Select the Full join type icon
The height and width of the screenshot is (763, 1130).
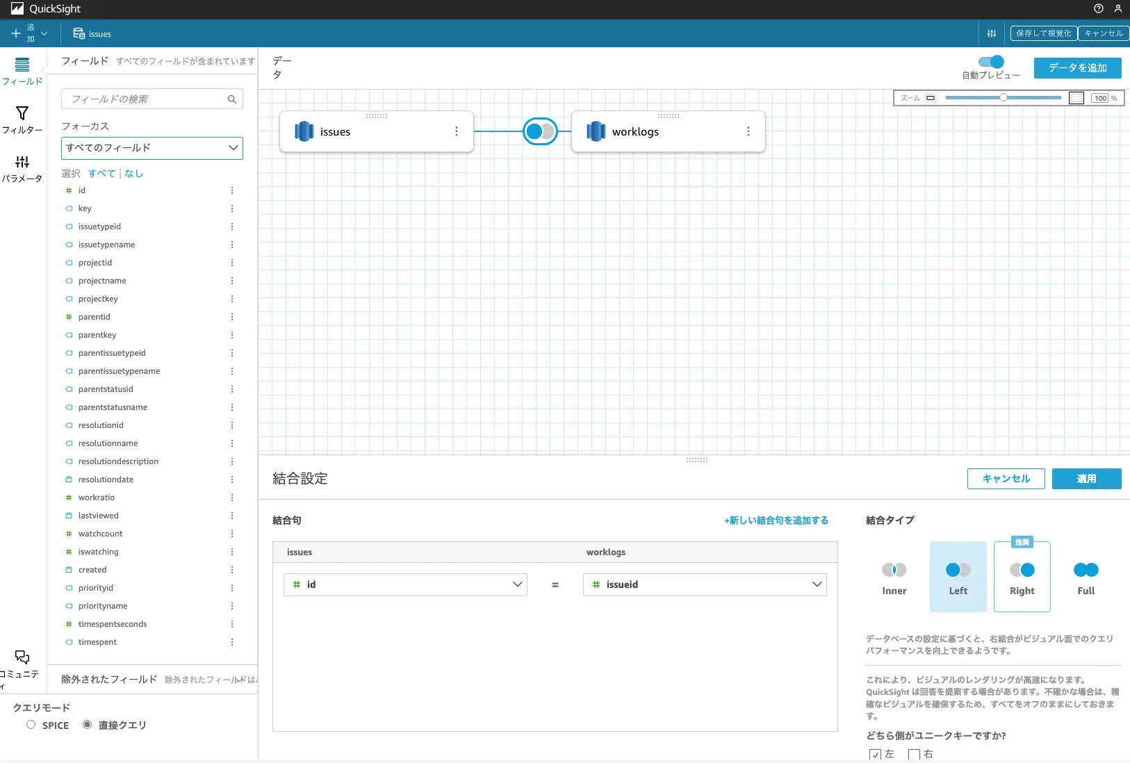click(1086, 570)
